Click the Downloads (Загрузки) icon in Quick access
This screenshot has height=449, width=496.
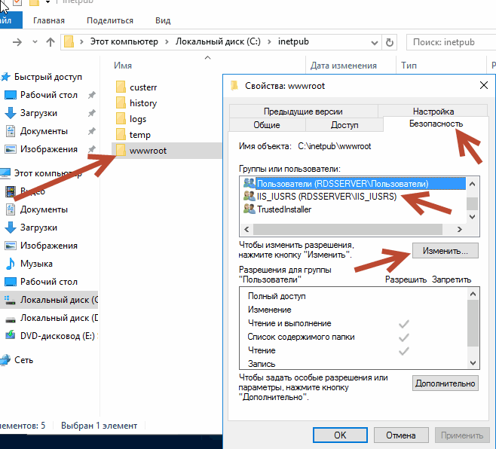[11, 113]
